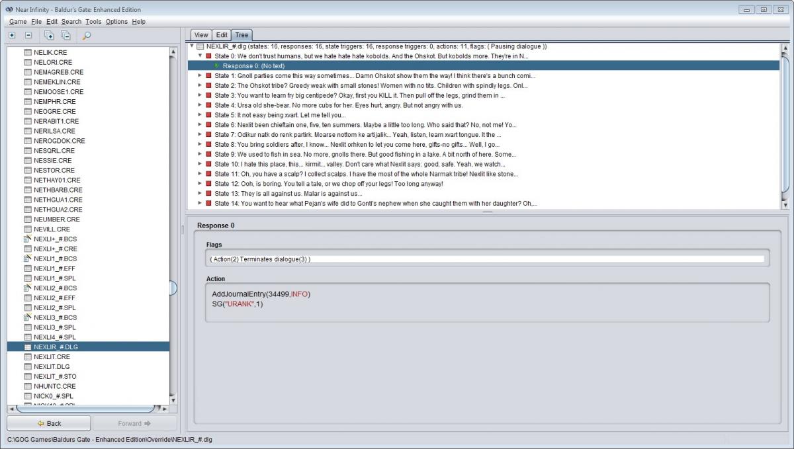Click the script icon beside NEXLI2_#.BCS
The height and width of the screenshot is (449, 794).
[28, 288]
